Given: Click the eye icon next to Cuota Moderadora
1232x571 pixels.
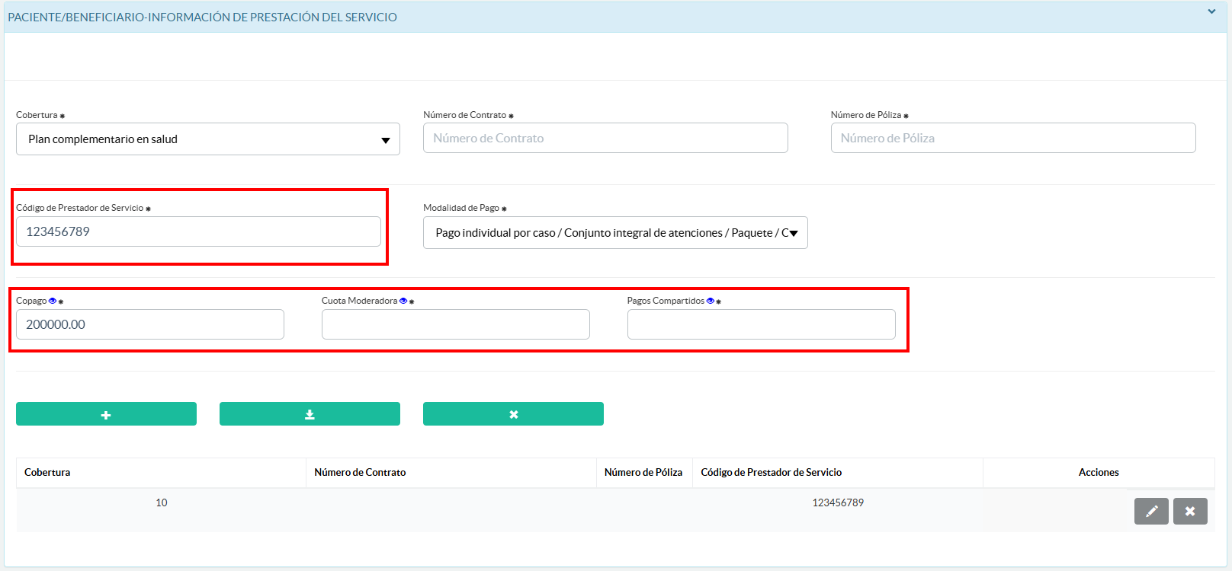Looking at the screenshot, I should pyautogui.click(x=403, y=301).
